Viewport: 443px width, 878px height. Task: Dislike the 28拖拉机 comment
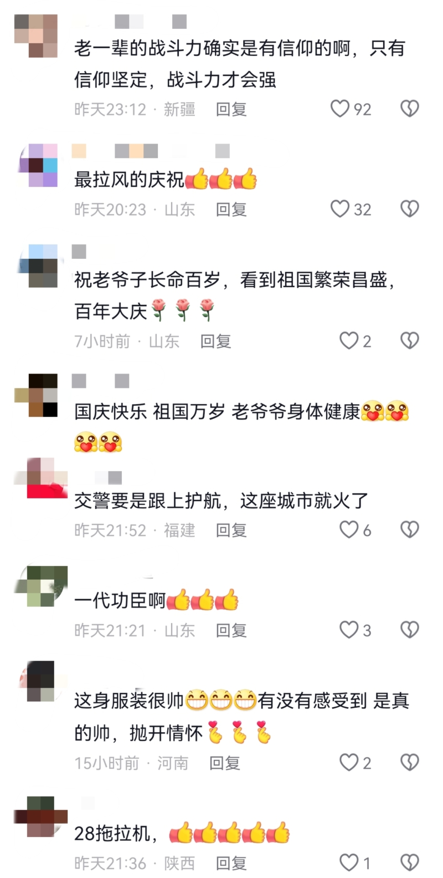tap(410, 862)
